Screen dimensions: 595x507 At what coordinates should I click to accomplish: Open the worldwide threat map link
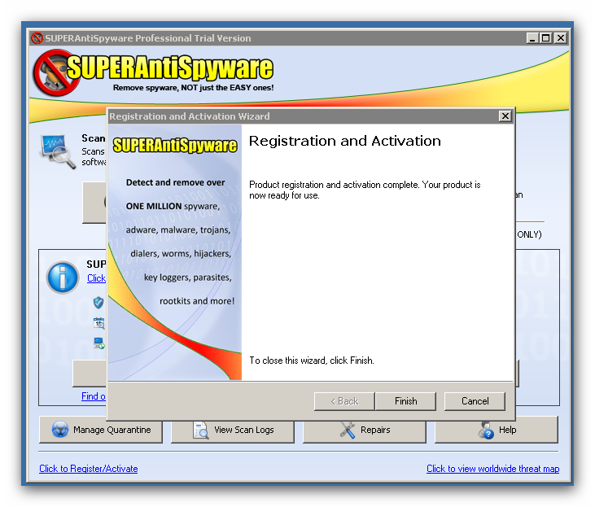[493, 469]
